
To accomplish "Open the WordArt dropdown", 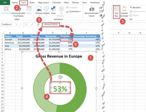I will [x=136, y=7].
